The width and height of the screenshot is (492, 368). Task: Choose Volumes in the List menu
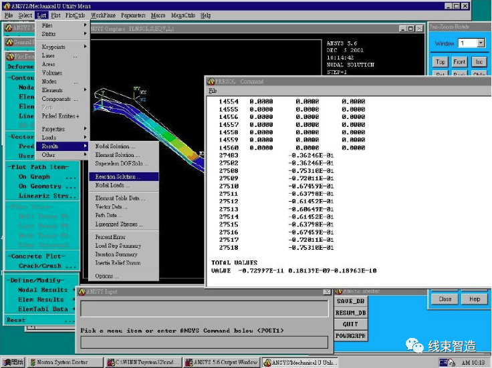pos(63,73)
